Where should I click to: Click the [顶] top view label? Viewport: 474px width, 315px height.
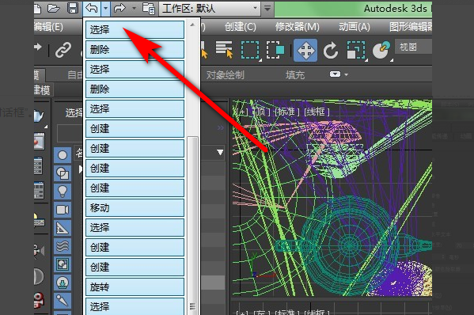click(261, 112)
